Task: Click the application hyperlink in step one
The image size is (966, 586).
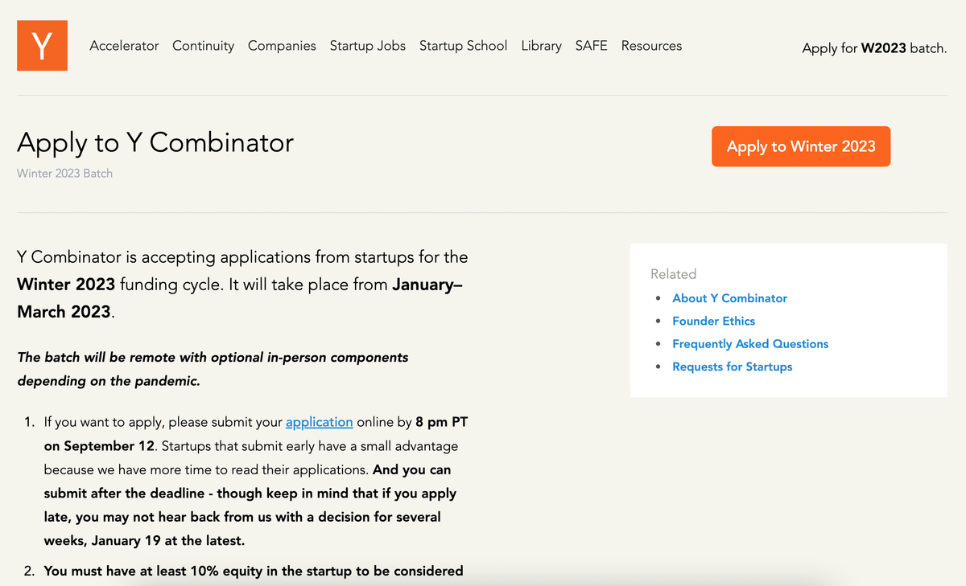Action: tap(320, 422)
